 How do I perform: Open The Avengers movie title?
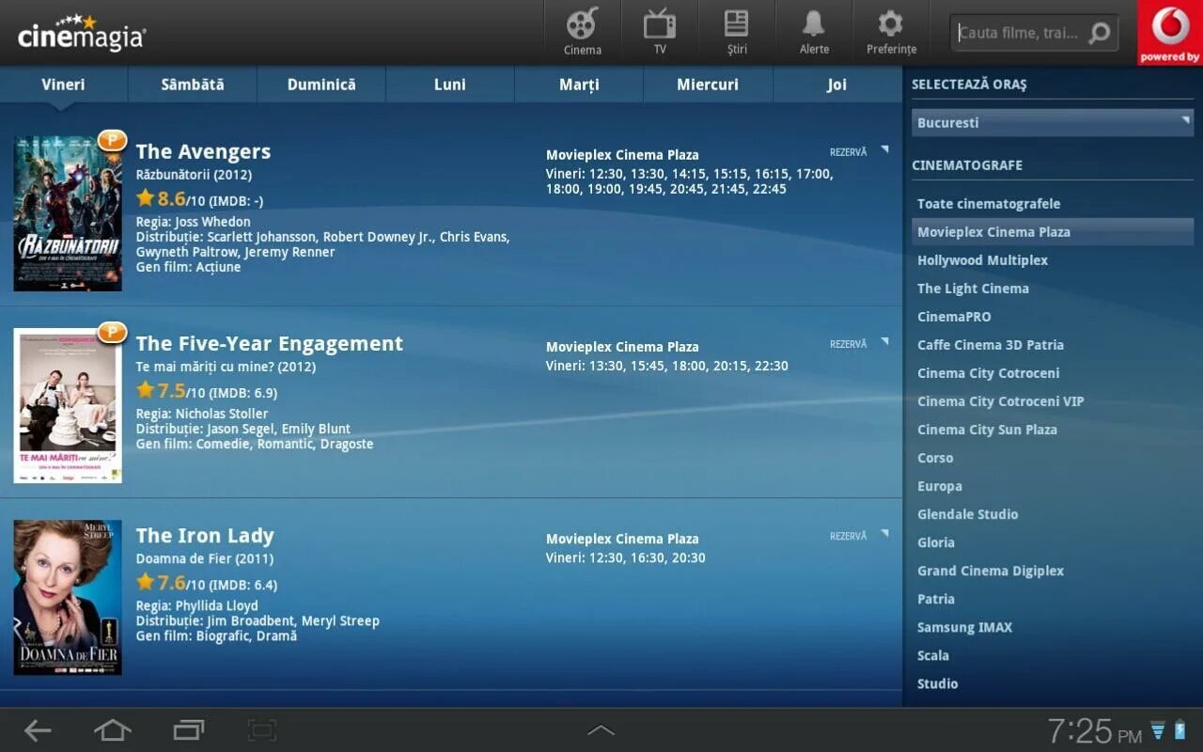click(x=203, y=151)
